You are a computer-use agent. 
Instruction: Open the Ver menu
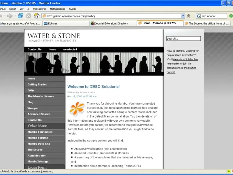click(22, 9)
